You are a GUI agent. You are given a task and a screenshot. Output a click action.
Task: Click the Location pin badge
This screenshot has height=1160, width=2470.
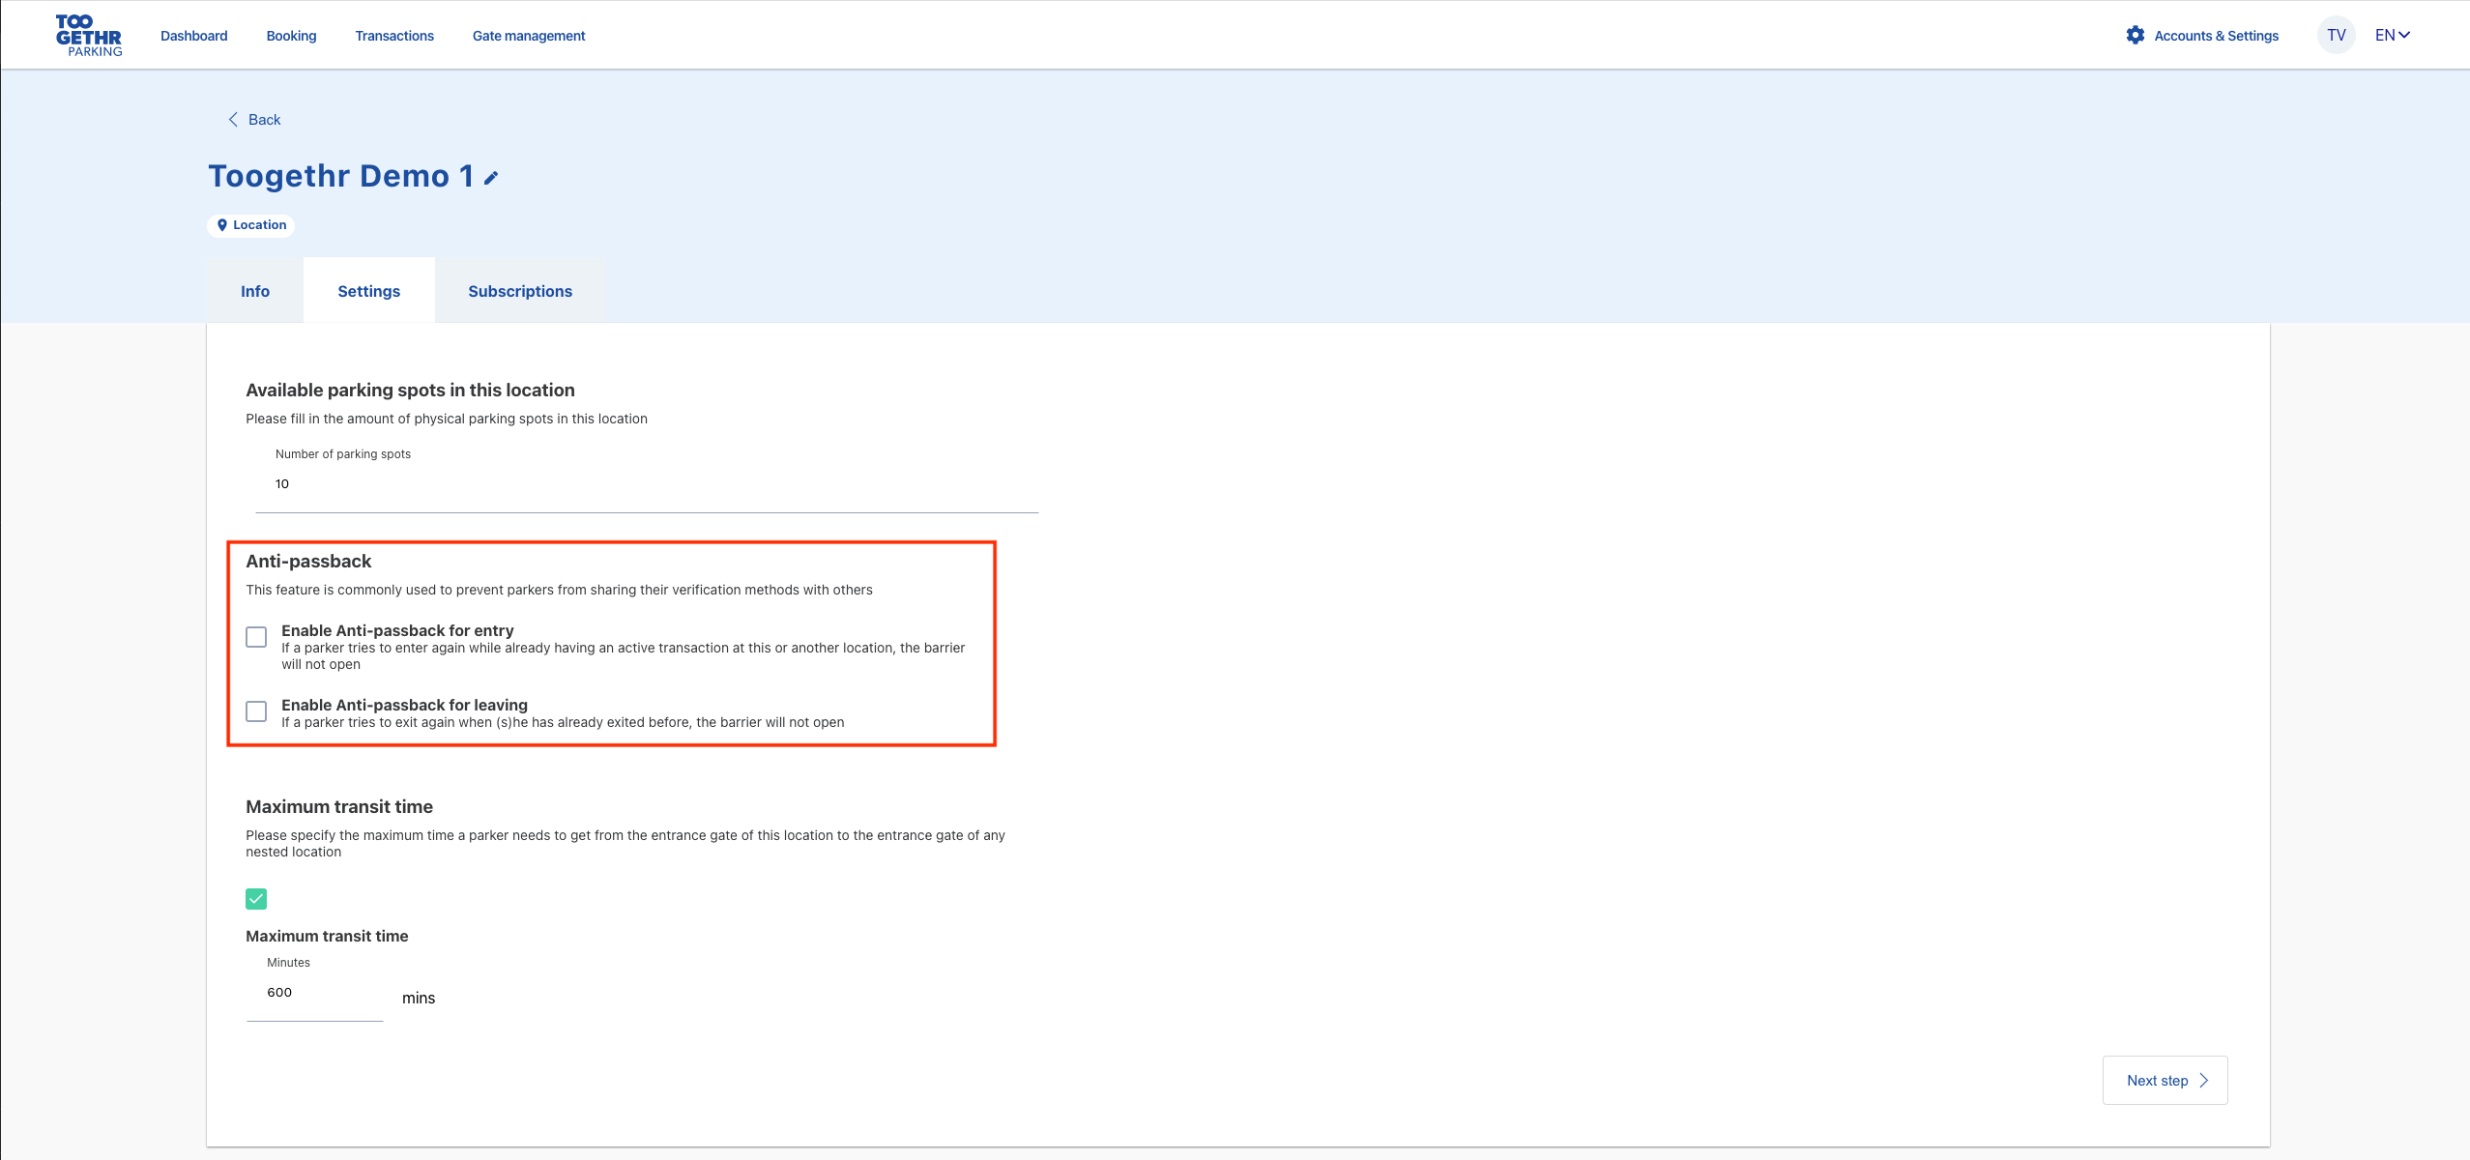[x=251, y=225]
